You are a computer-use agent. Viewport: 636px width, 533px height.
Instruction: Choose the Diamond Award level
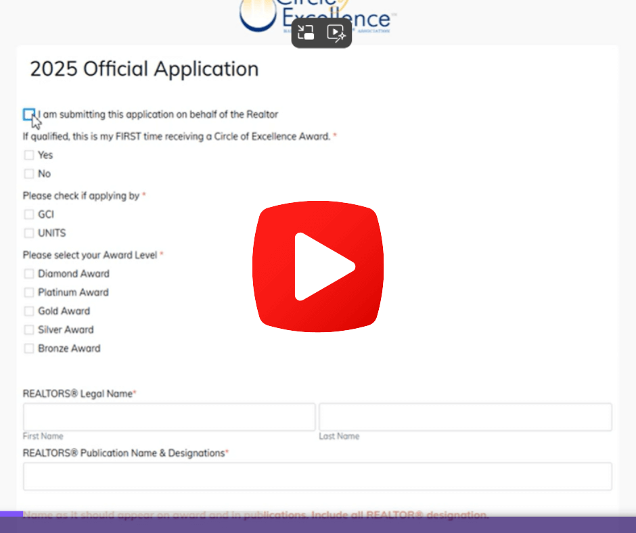click(29, 274)
